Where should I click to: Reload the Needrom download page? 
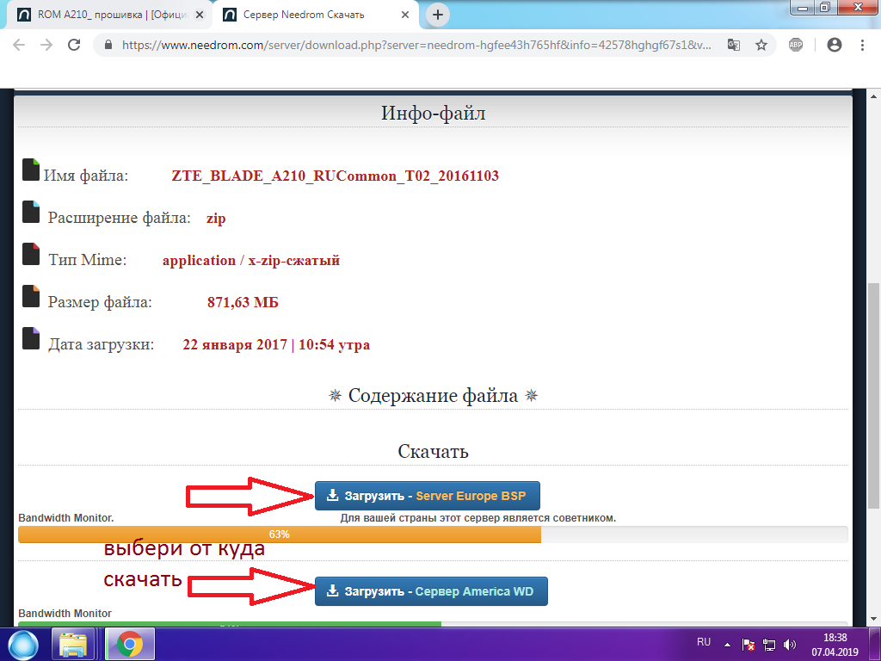pyautogui.click(x=74, y=45)
